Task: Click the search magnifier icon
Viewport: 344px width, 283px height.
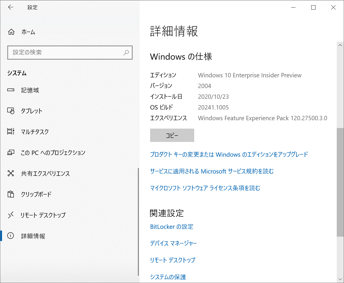Action: [126, 52]
